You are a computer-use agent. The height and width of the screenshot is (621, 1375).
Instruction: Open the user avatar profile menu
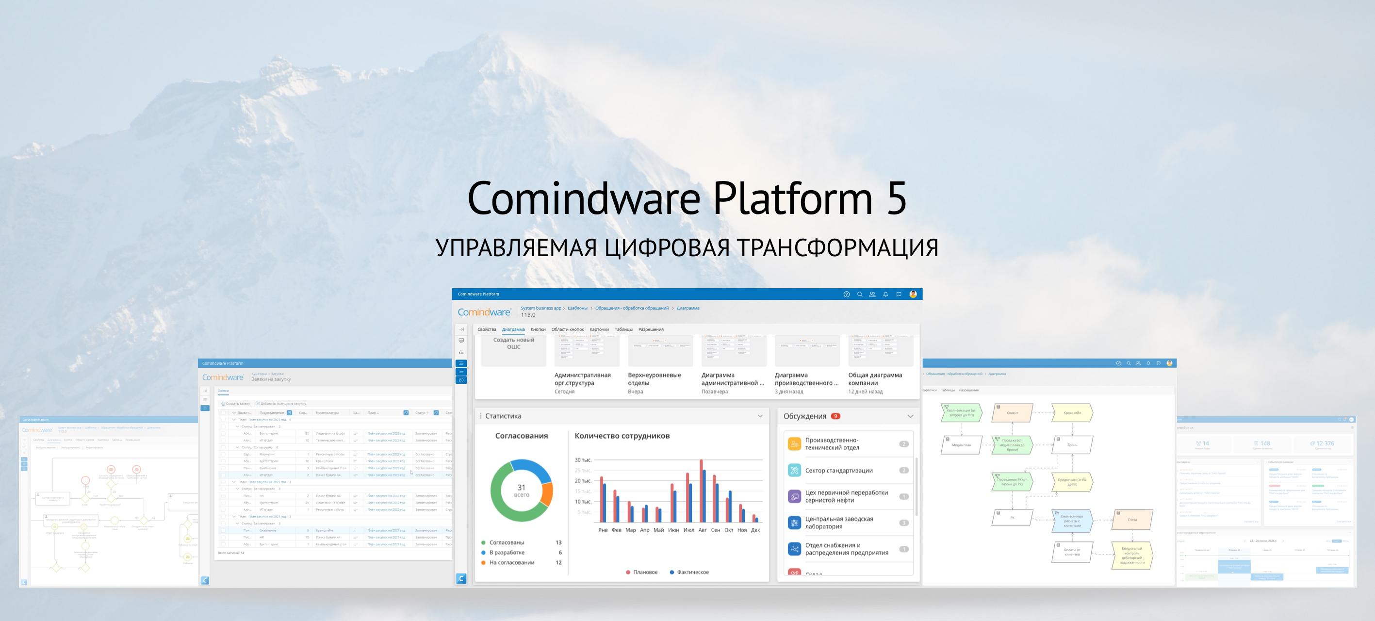[x=913, y=294]
